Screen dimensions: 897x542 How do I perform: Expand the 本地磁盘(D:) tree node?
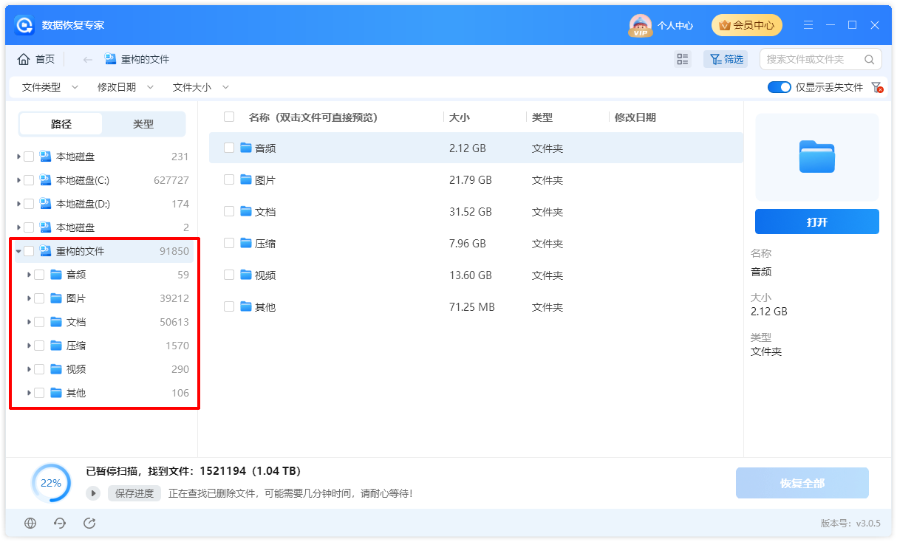tap(18, 204)
